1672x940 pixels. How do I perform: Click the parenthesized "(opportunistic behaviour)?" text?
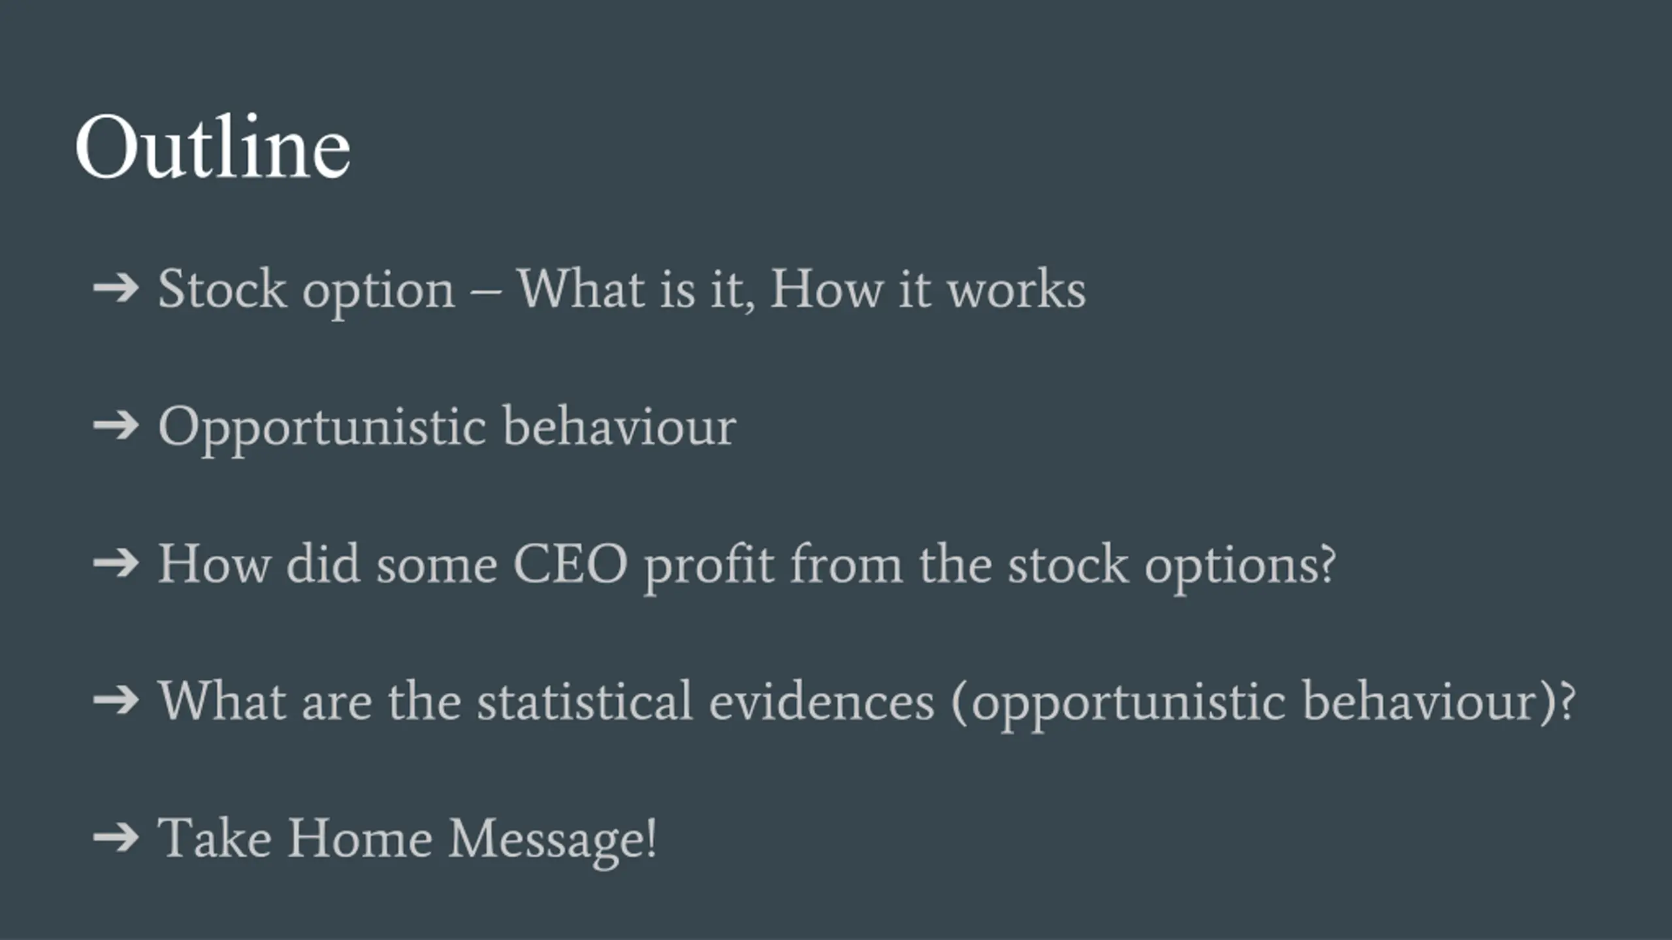[1264, 704]
